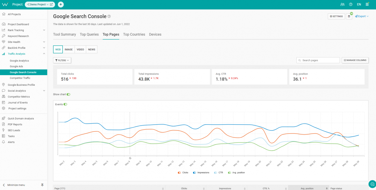The height and width of the screenshot is (190, 376).
Task: Click the Alerts bell icon in sidebar
Action: [4, 142]
